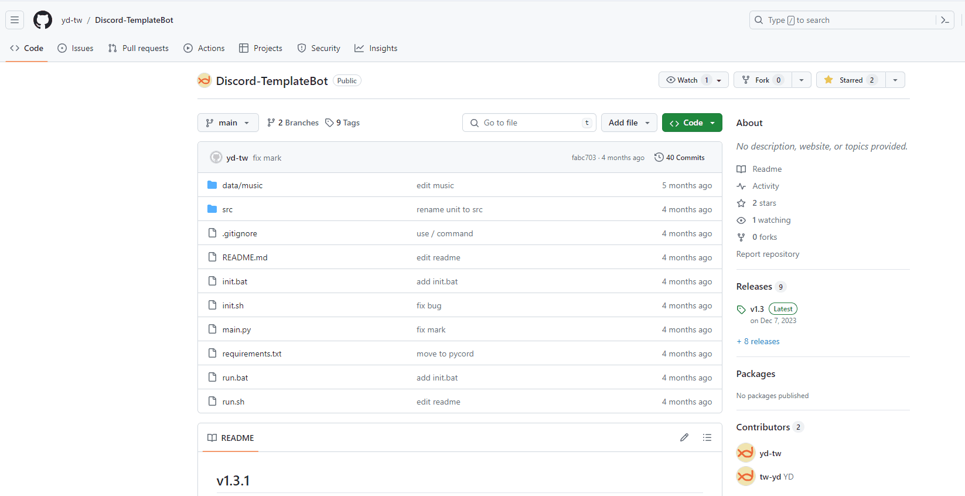Click the tw-yd contributor avatar
Screen dimensions: 965x496
point(746,476)
